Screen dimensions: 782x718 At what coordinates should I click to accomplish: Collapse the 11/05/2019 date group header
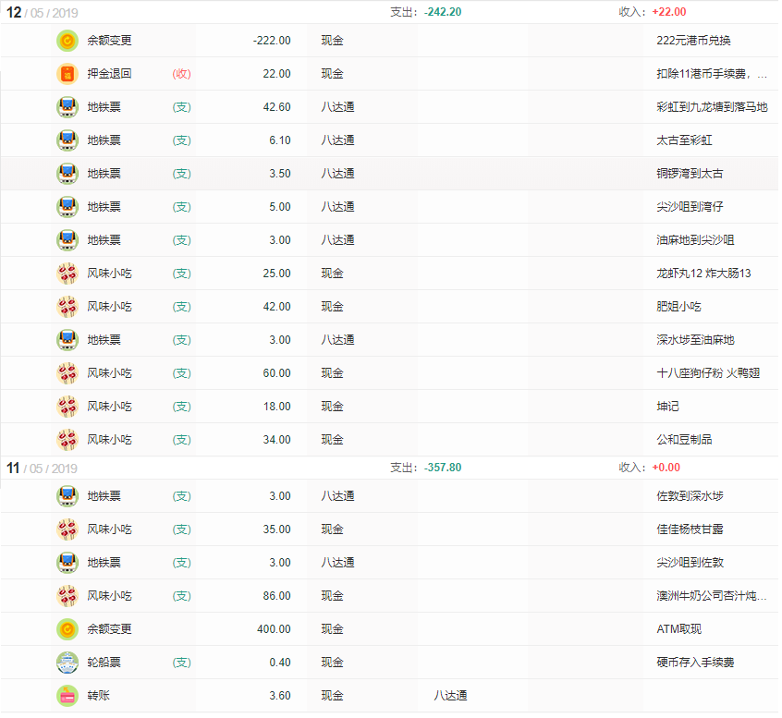pos(43,468)
